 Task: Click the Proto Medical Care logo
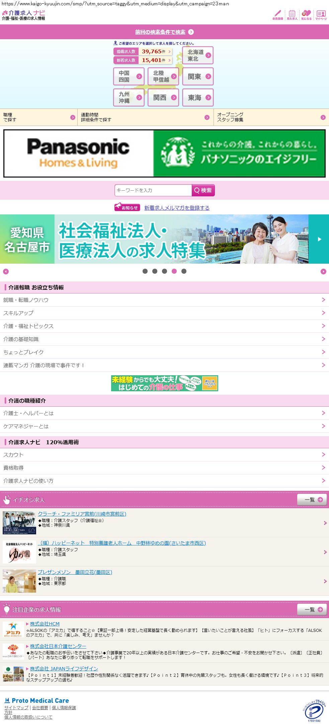pos(36,700)
